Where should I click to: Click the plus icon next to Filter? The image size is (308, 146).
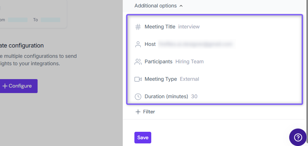click(138, 112)
